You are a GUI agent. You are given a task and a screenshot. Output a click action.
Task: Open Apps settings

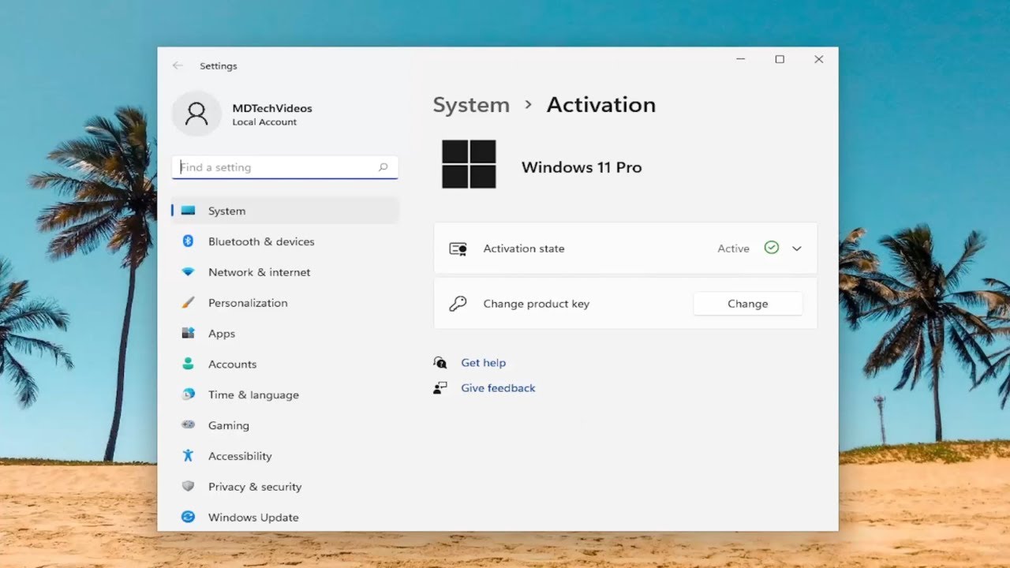pyautogui.click(x=285, y=333)
